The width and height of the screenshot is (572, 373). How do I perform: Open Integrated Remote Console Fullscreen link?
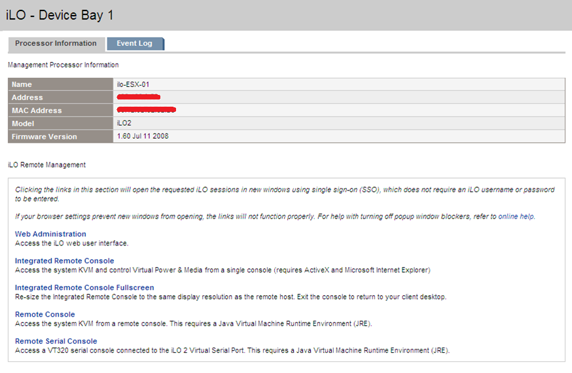point(84,288)
